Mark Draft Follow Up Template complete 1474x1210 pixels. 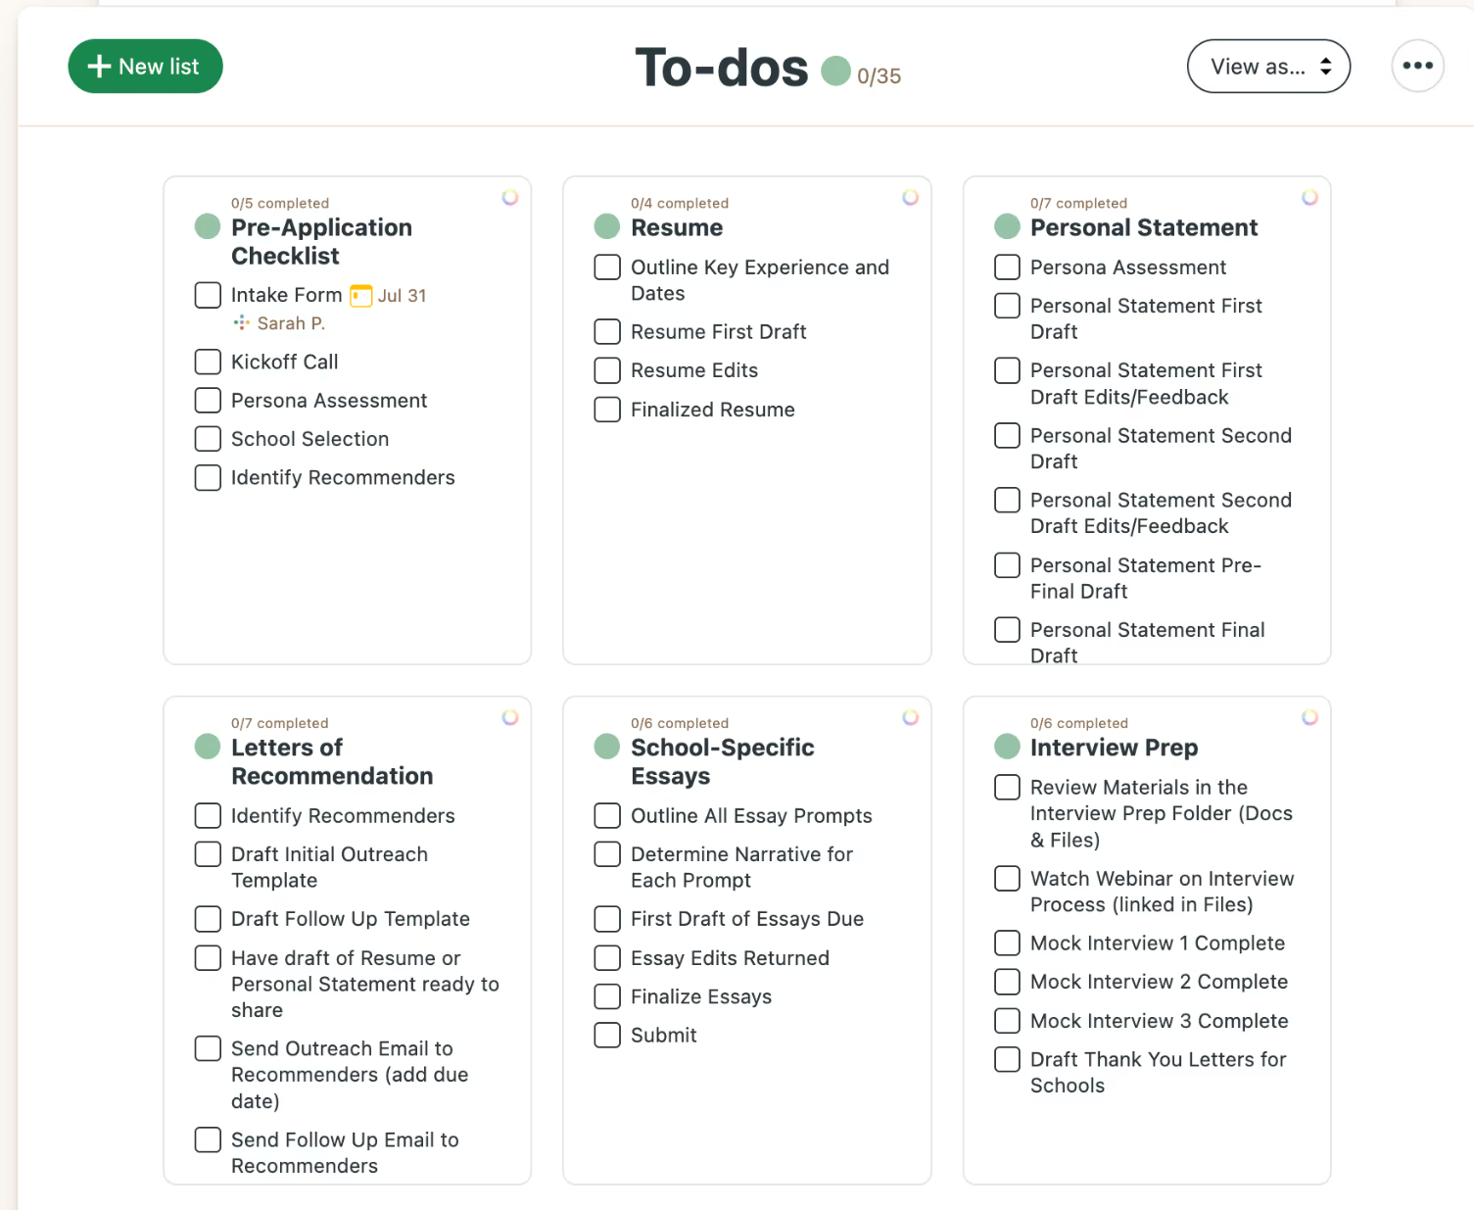tap(208, 919)
